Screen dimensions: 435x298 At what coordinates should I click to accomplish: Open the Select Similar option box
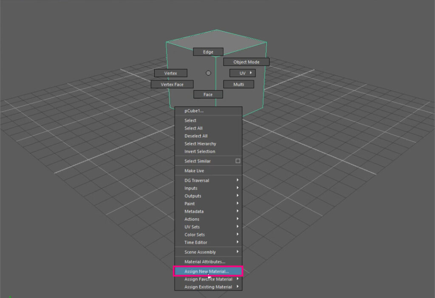point(238,161)
